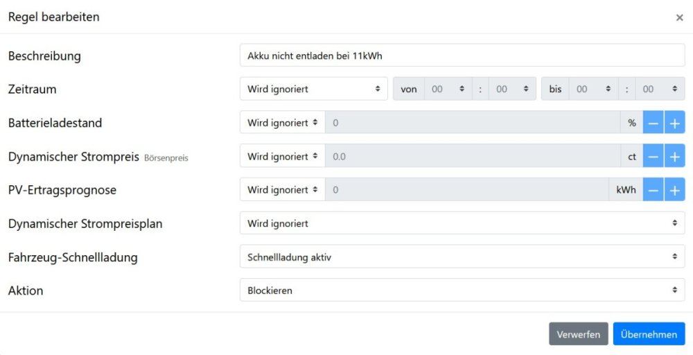Select the 'von' hour dropdown
Image resolution: width=693 pixels, height=355 pixels.
click(x=447, y=89)
